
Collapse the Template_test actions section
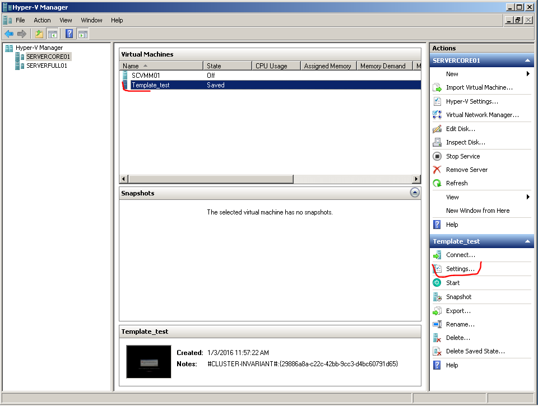point(527,241)
